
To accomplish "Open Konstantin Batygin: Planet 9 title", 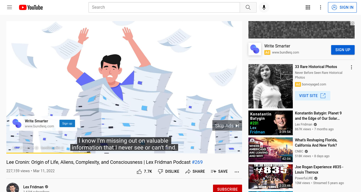I will 318,116.
